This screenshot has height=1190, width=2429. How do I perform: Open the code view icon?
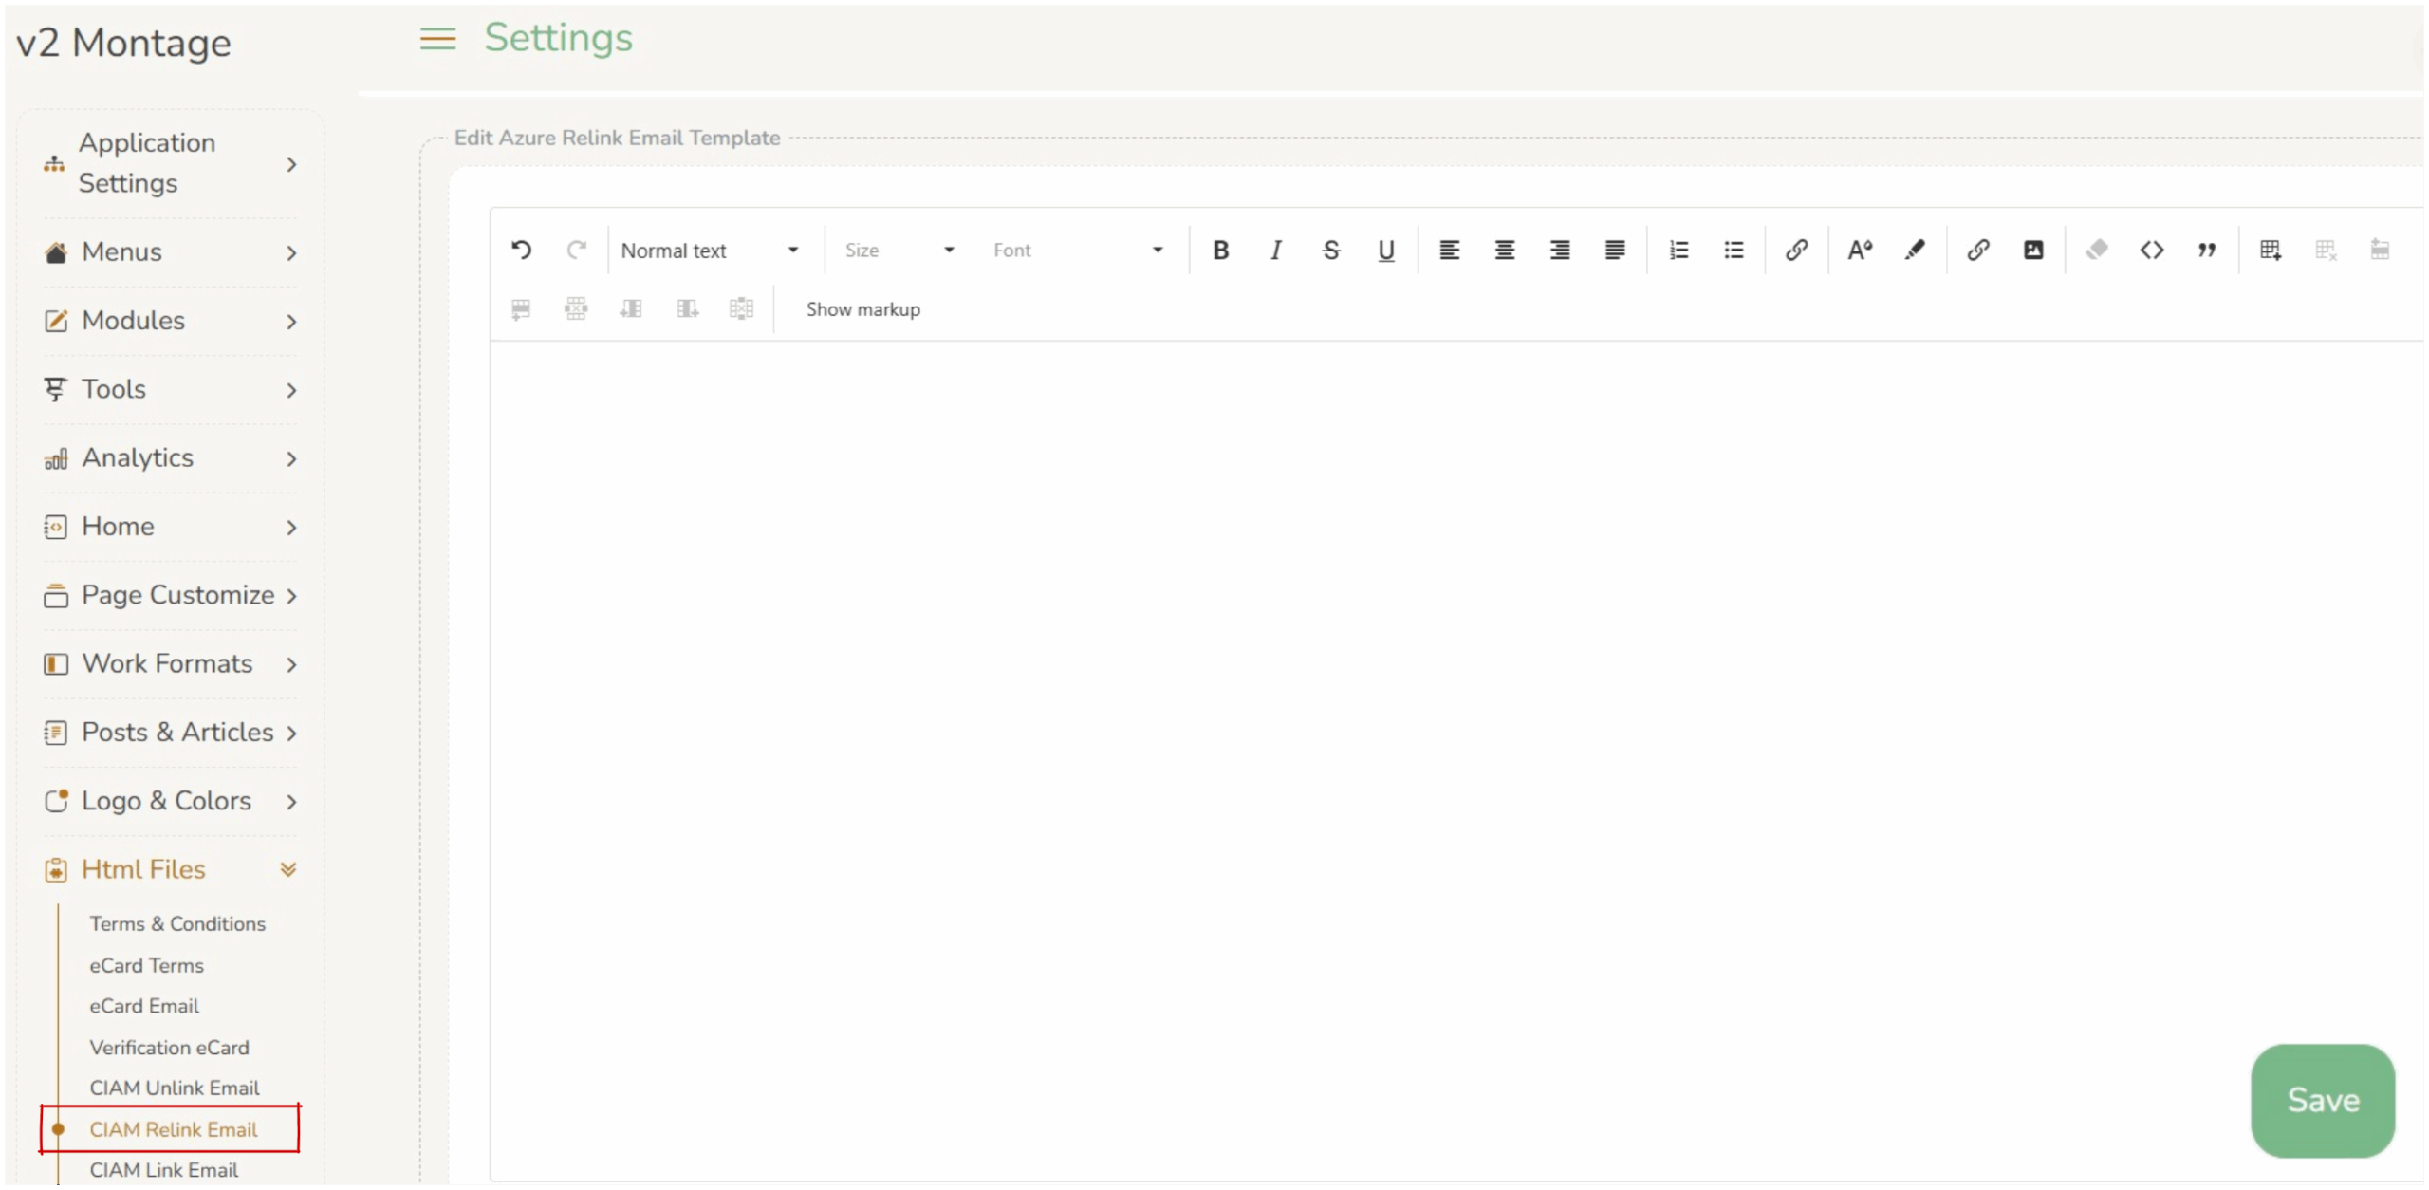pos(2152,250)
